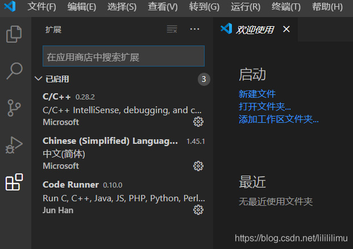Open the Source Control view
The width and height of the screenshot is (353, 249).
tap(14, 107)
